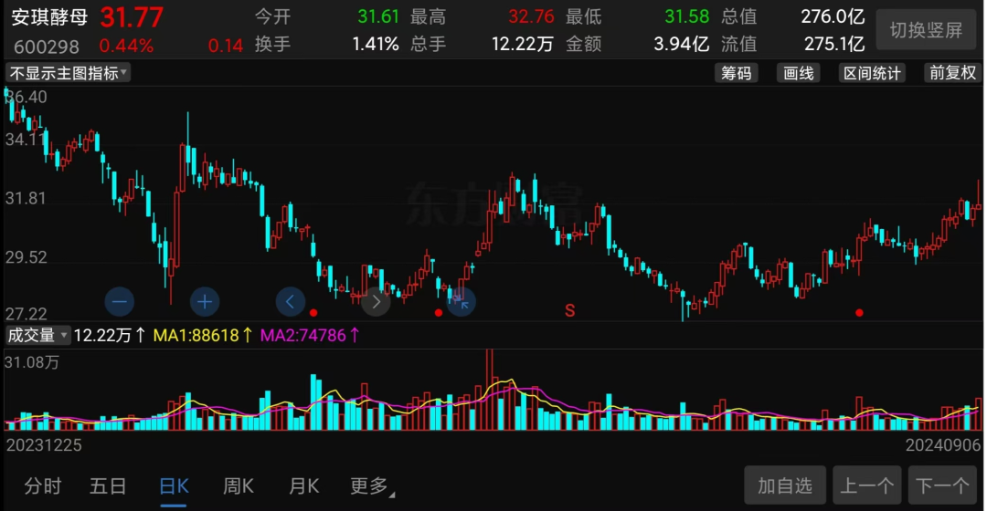Click the start date 20231225
987x511 pixels.
(44, 445)
